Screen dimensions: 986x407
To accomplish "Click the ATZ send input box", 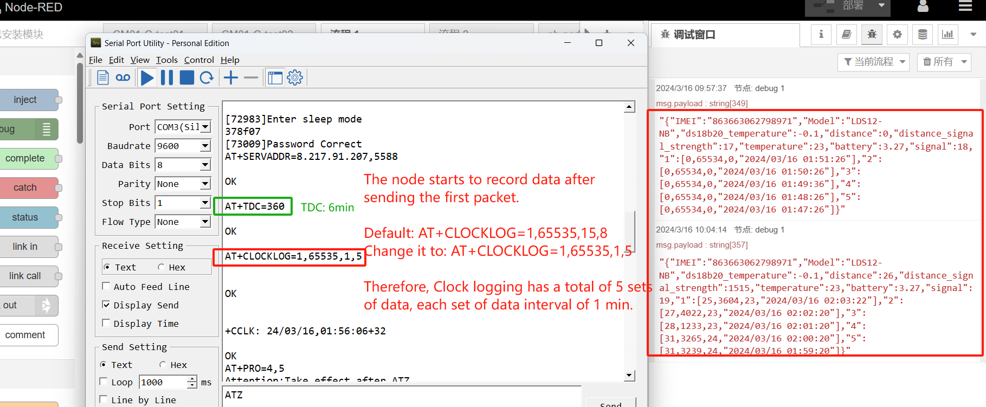I will (402, 396).
